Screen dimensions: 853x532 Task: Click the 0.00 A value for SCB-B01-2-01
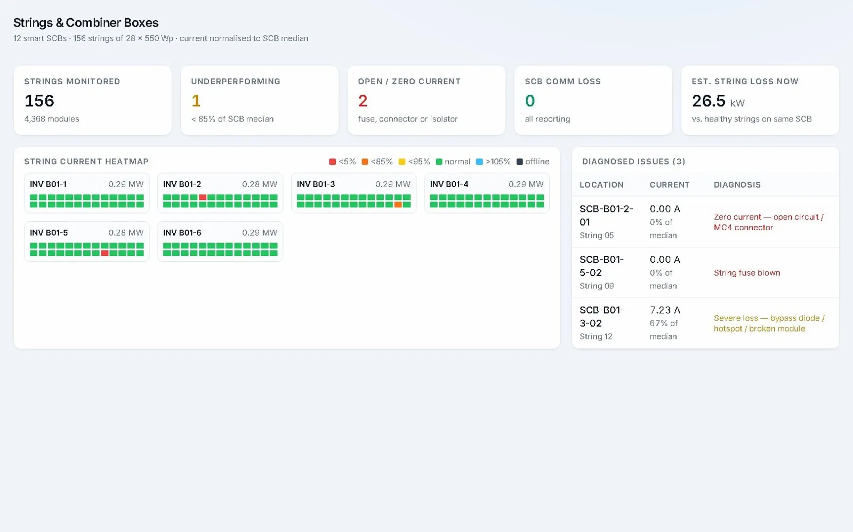(x=665, y=209)
